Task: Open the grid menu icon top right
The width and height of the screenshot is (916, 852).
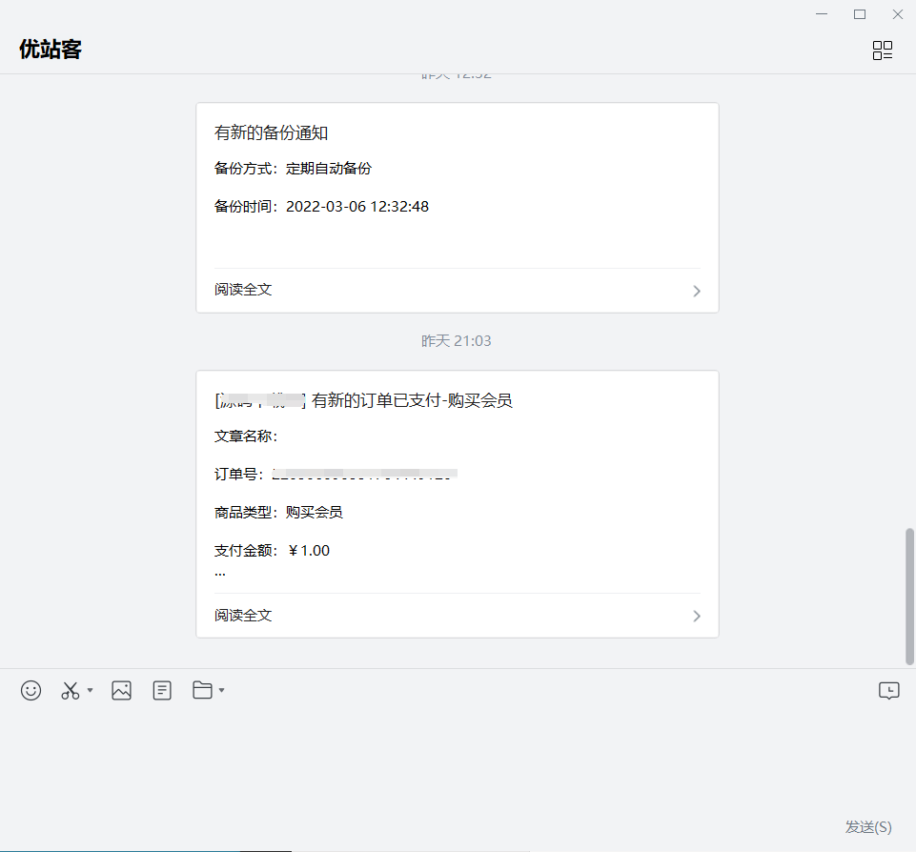Action: 883,51
